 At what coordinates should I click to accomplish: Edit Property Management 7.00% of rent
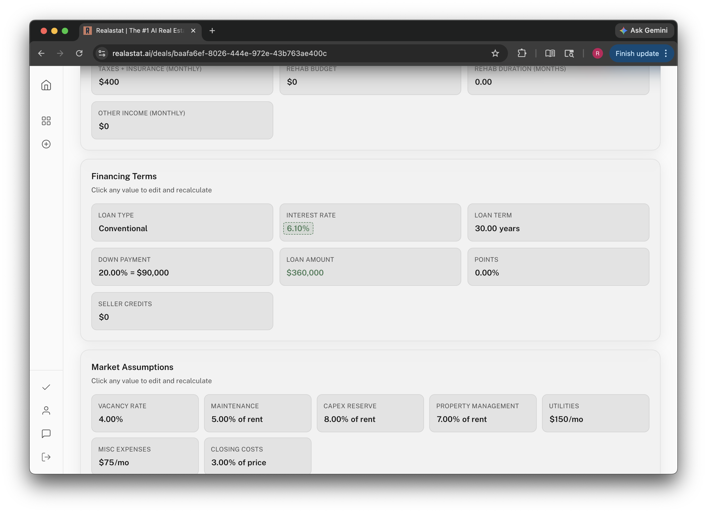pos(461,419)
